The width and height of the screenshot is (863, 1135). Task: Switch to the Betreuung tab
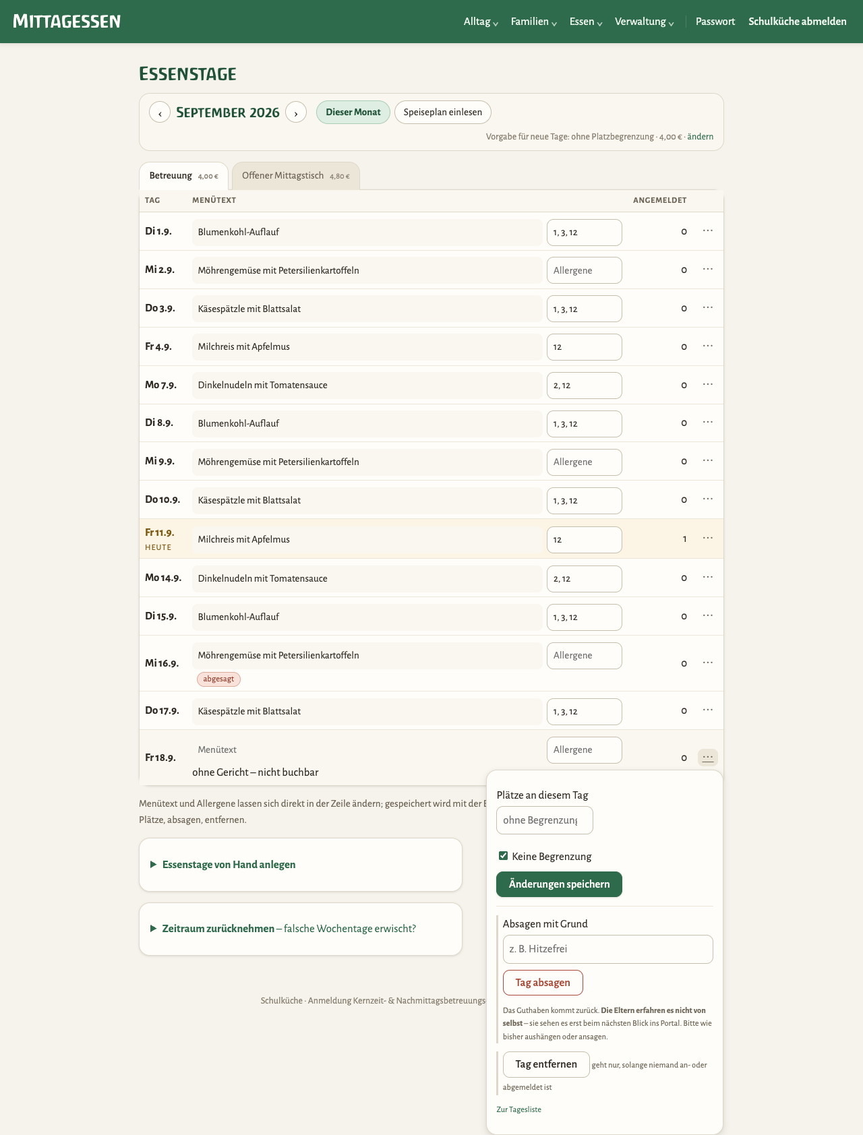click(183, 176)
